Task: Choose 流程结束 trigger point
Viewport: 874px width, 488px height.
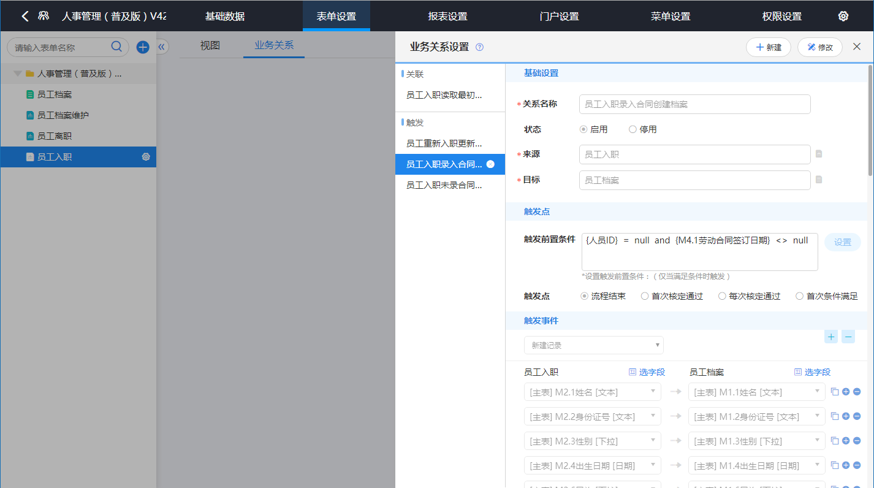Action: point(584,296)
